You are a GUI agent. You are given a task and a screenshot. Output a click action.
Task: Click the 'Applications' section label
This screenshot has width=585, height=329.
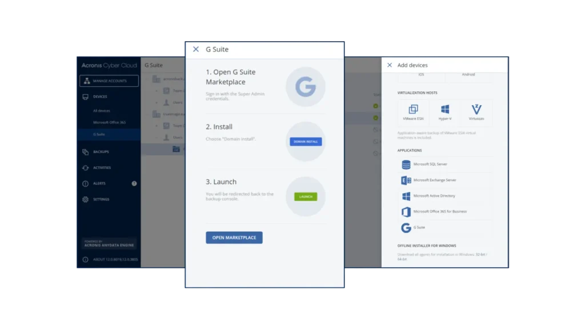[x=410, y=150]
